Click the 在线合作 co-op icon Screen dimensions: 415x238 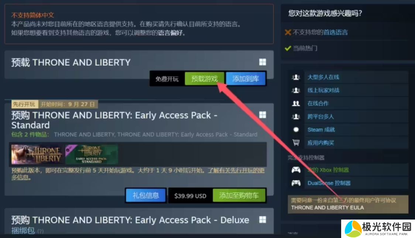click(296, 103)
